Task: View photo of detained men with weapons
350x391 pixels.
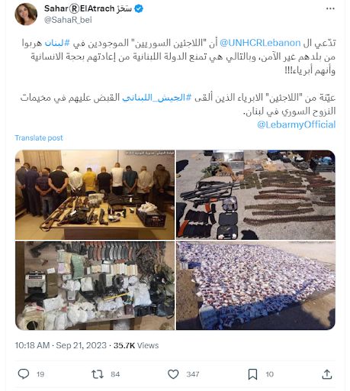Action: pos(95,195)
